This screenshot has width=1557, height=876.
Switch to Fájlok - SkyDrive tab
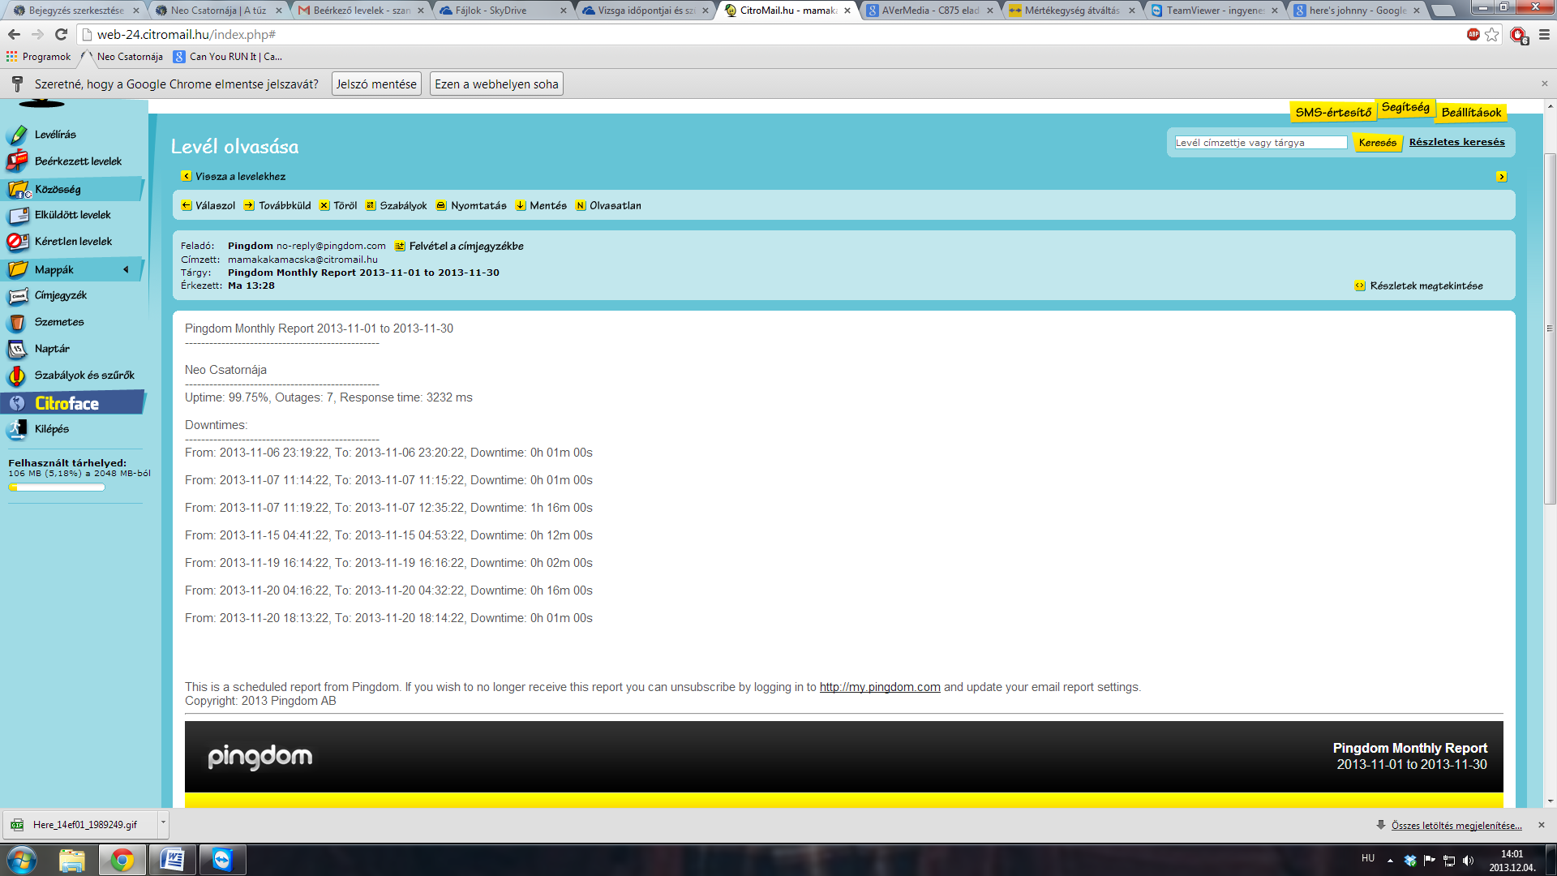(x=501, y=11)
